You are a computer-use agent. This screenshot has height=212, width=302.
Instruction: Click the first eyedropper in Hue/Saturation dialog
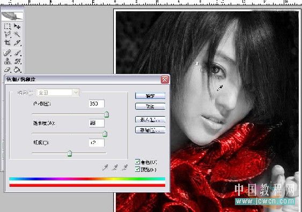[x=105, y=168]
